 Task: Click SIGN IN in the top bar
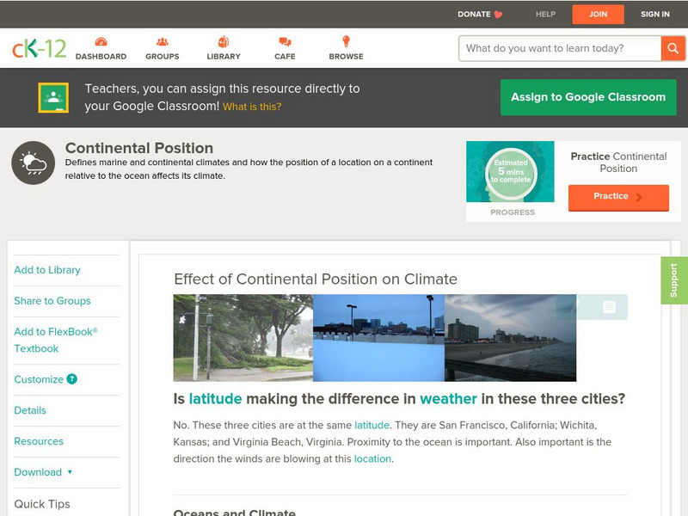coord(655,15)
